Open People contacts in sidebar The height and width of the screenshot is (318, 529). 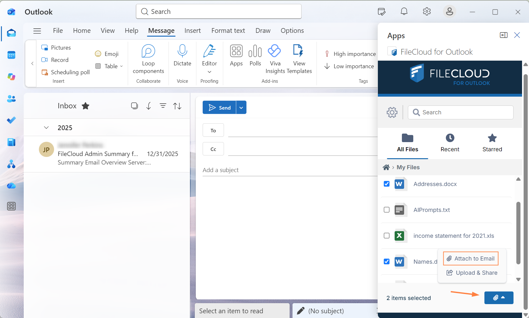11,99
